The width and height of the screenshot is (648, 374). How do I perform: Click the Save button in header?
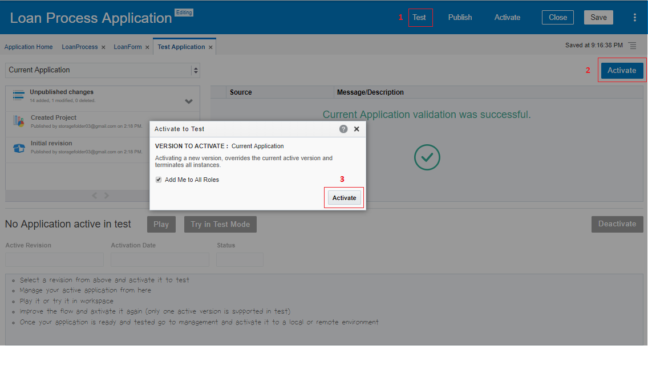[598, 17]
